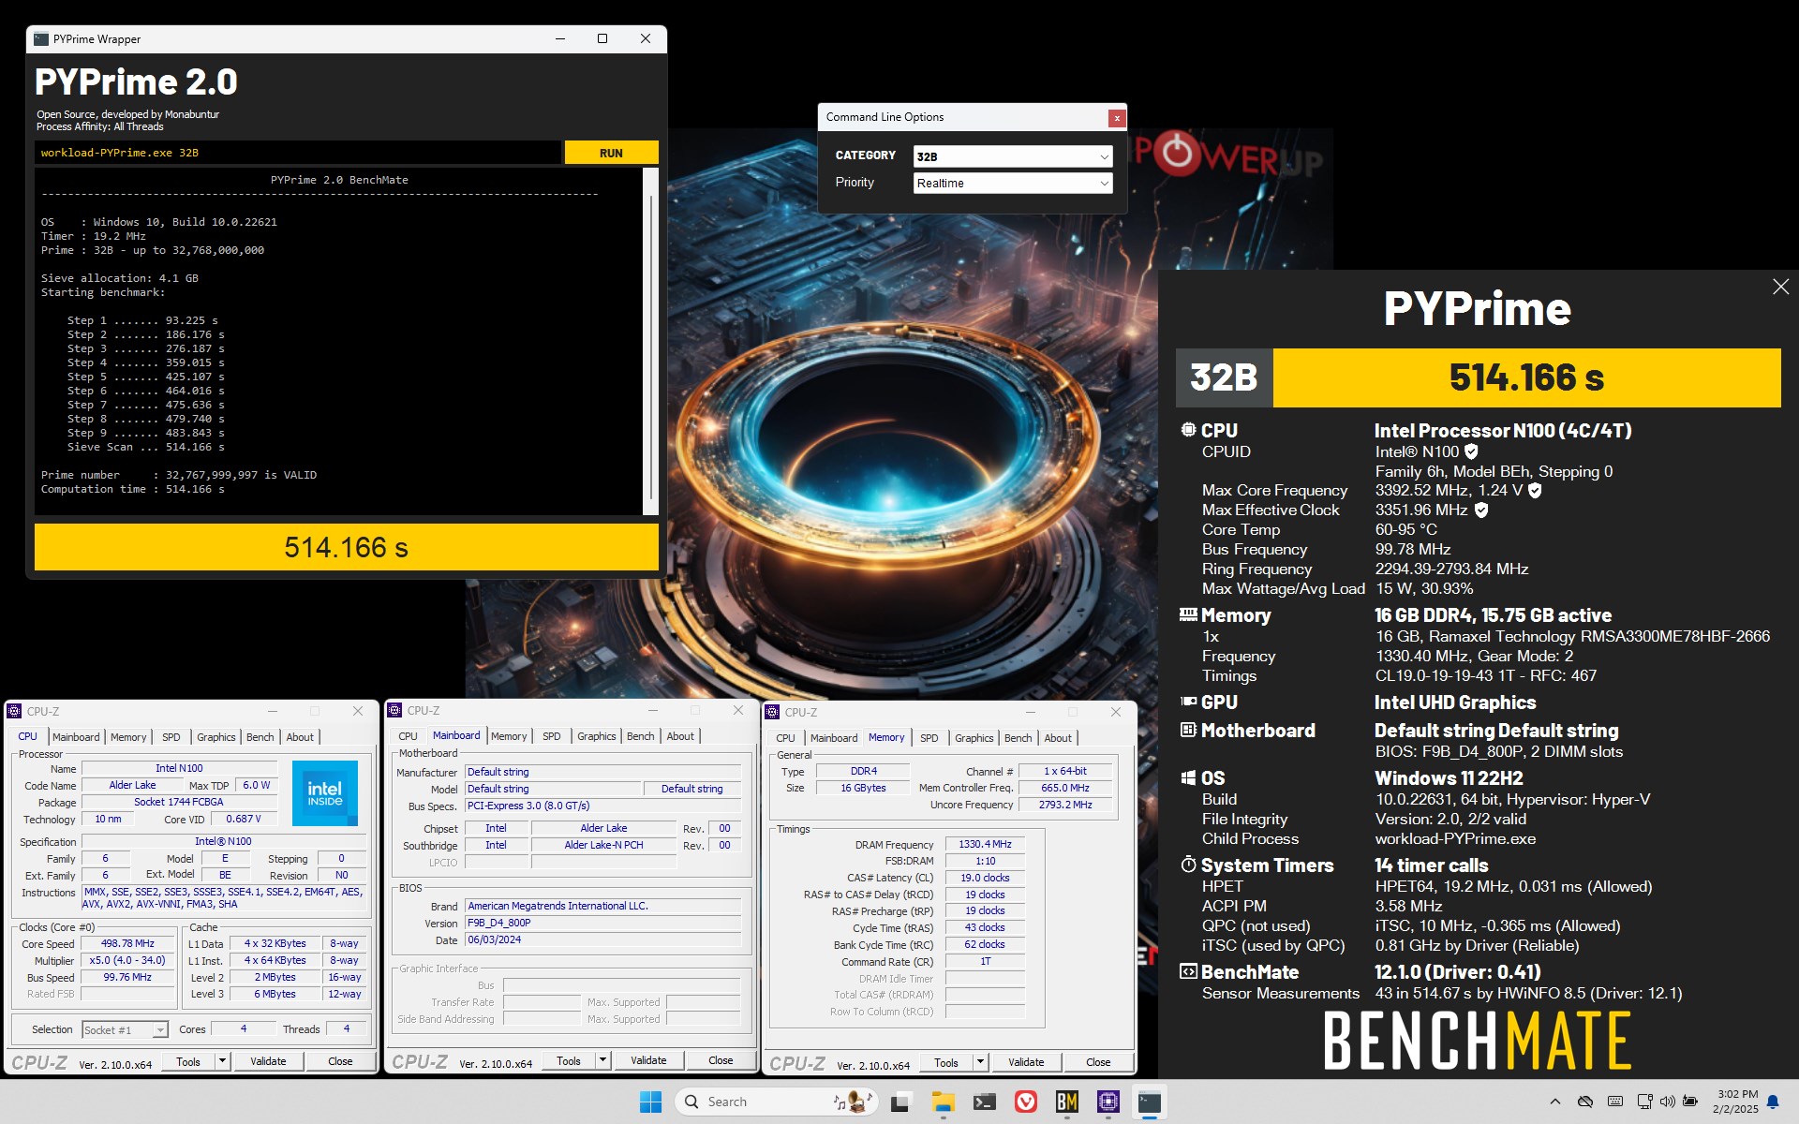Open About tab in right CPU-Z window
This screenshot has width=1799, height=1124.
point(1058,738)
